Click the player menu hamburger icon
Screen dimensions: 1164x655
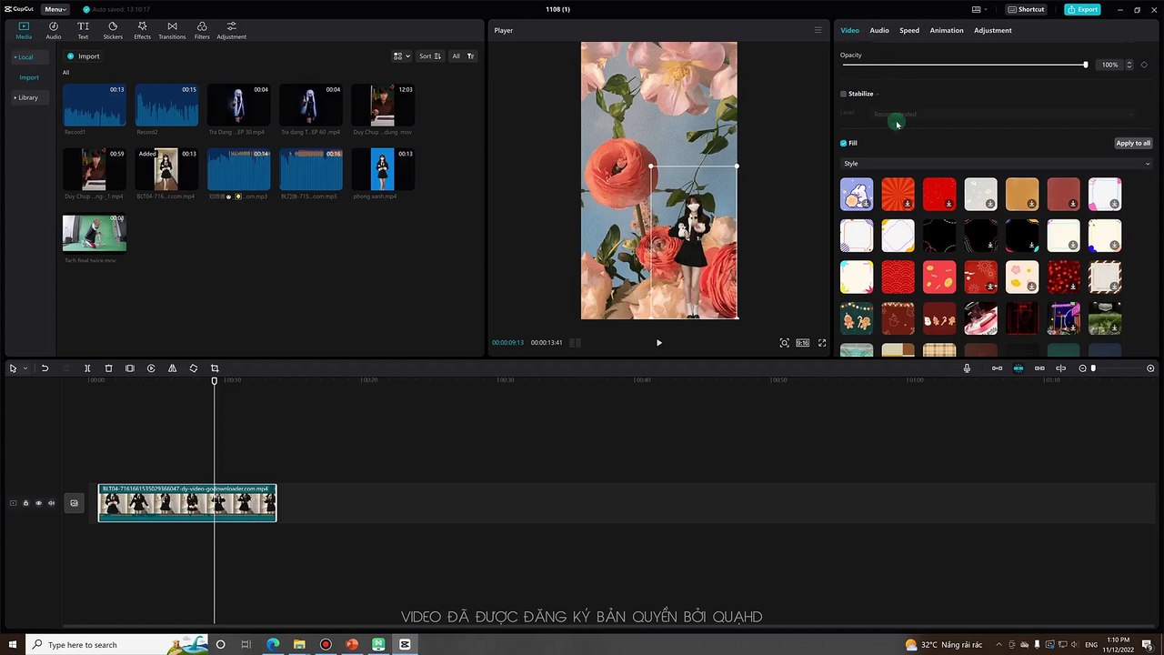[x=818, y=30]
